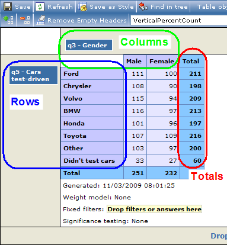
Task: Select the q3 - Gender column variable
Action: tap(89, 45)
